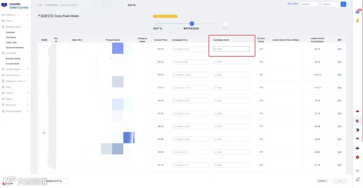Collapse the Data Insight chevron
This screenshot has width=363, height=188.
point(27,53)
